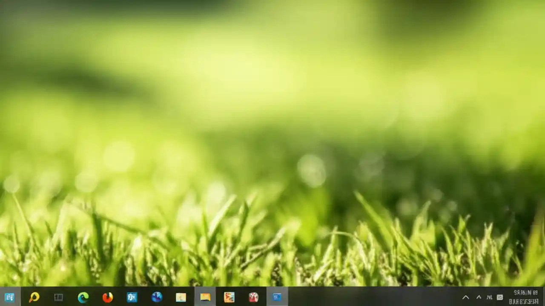Switch to the highlighted blue app window

277,297
